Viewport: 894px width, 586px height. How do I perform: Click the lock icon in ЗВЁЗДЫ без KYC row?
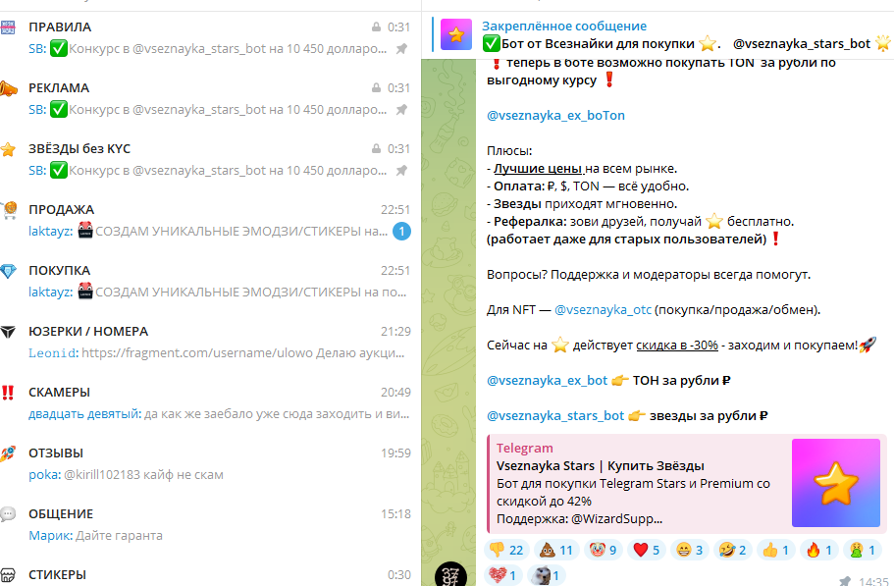(376, 149)
